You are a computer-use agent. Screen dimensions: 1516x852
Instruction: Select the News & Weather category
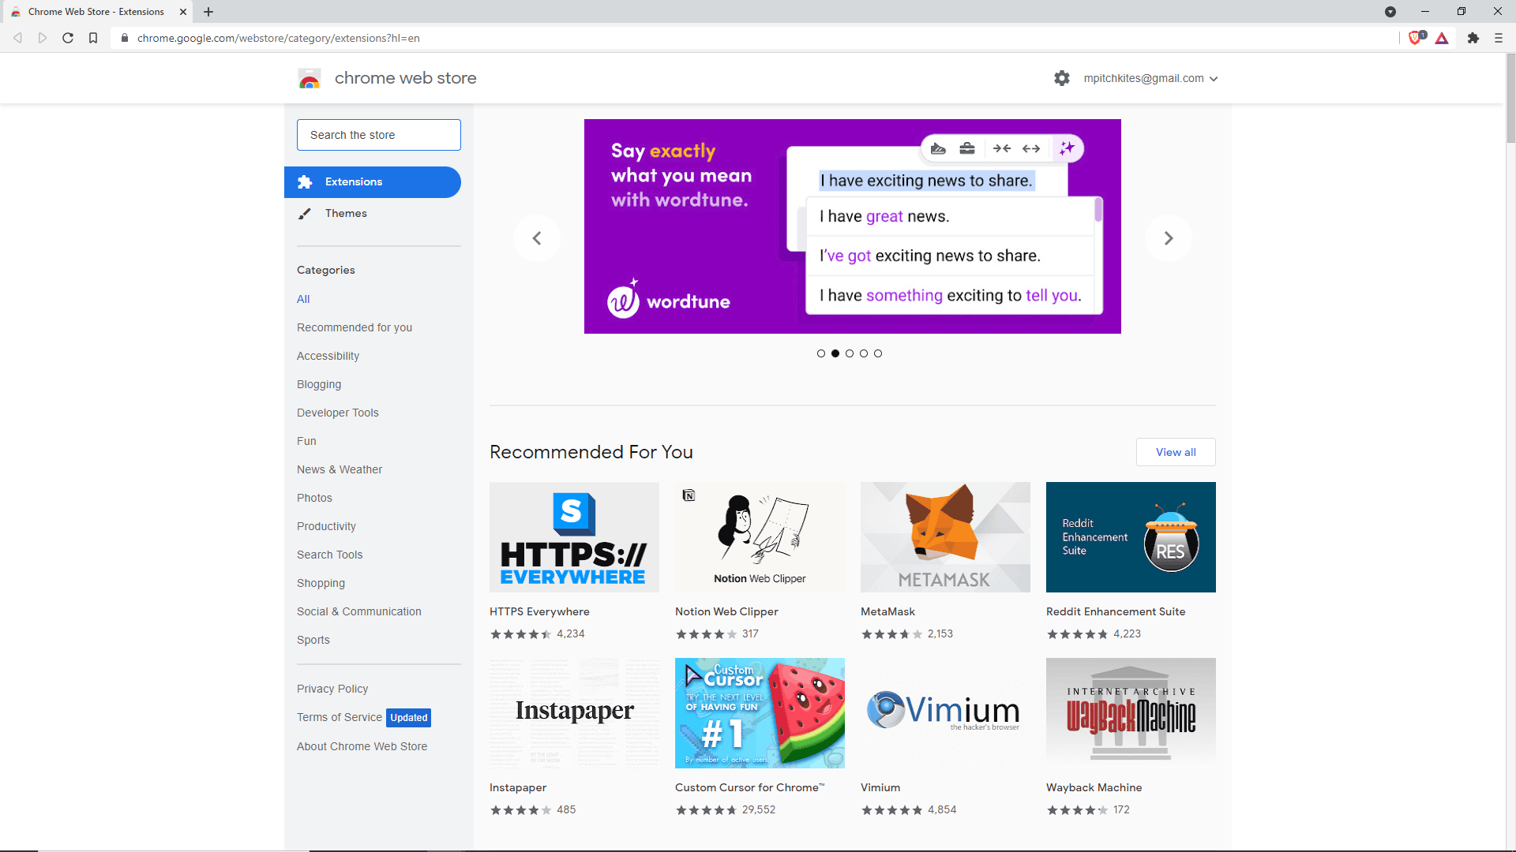(x=340, y=469)
